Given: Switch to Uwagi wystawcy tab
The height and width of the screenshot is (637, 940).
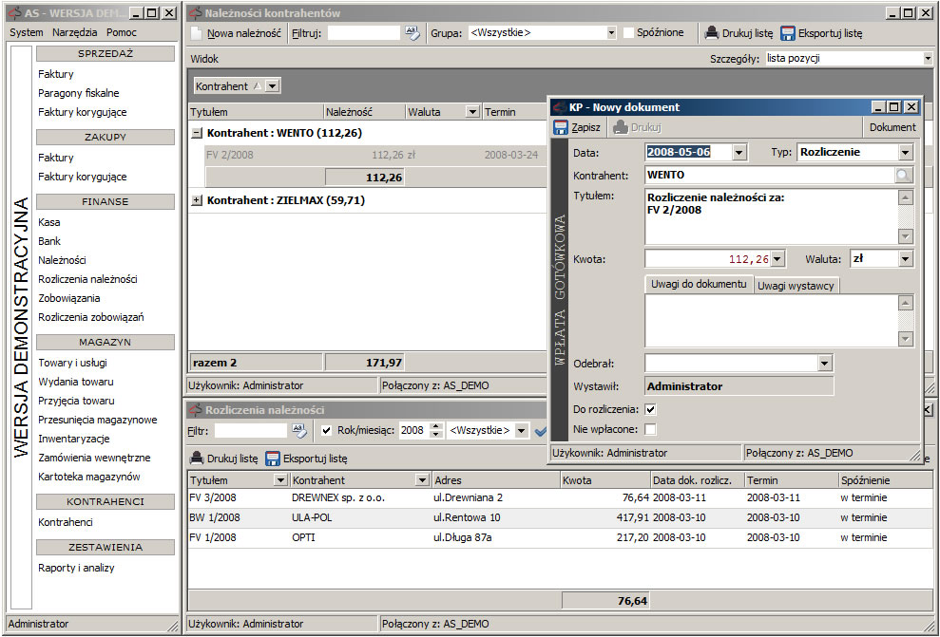Looking at the screenshot, I should [796, 286].
